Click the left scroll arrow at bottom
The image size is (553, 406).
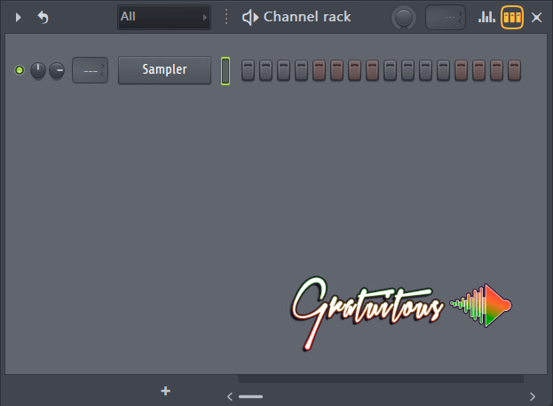click(230, 396)
